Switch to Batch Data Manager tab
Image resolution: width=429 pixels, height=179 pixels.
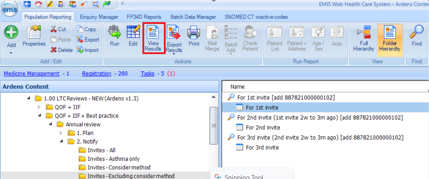pyautogui.click(x=193, y=17)
